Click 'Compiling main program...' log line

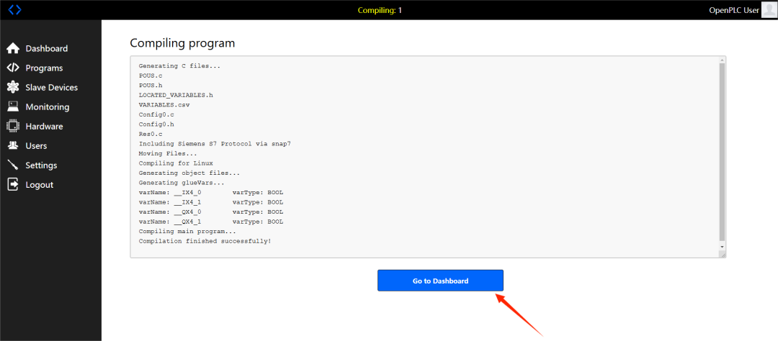tap(187, 232)
